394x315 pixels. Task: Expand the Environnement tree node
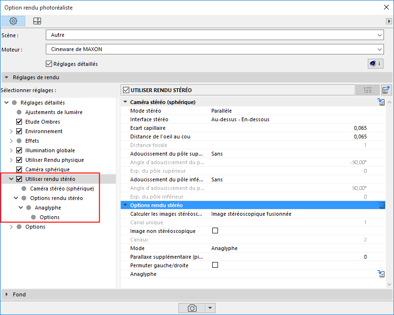point(11,131)
